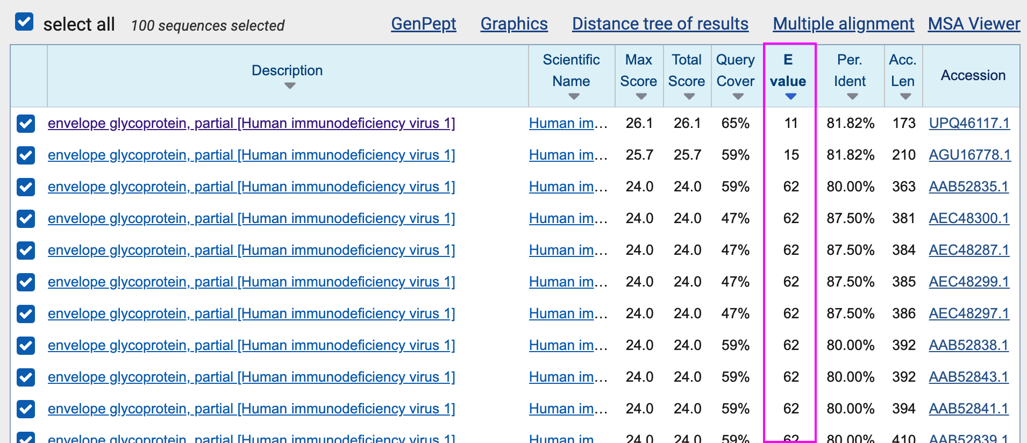Viewport: 1027px width, 443px height.
Task: Click sort arrow under Description header
Action: click(290, 86)
